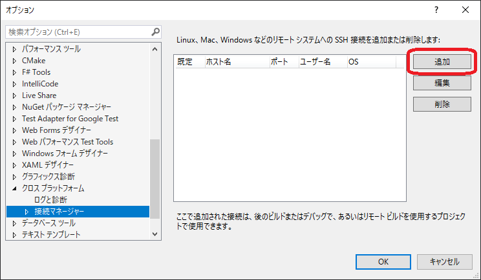Expand the CMake node
The image size is (481, 280).
[14, 61]
